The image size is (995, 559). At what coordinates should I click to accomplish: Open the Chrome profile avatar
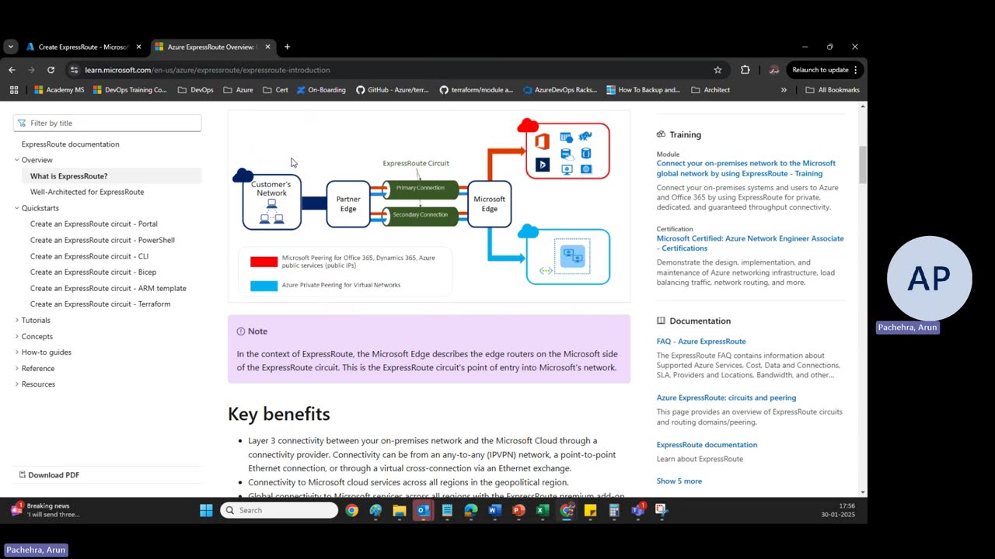coord(773,70)
